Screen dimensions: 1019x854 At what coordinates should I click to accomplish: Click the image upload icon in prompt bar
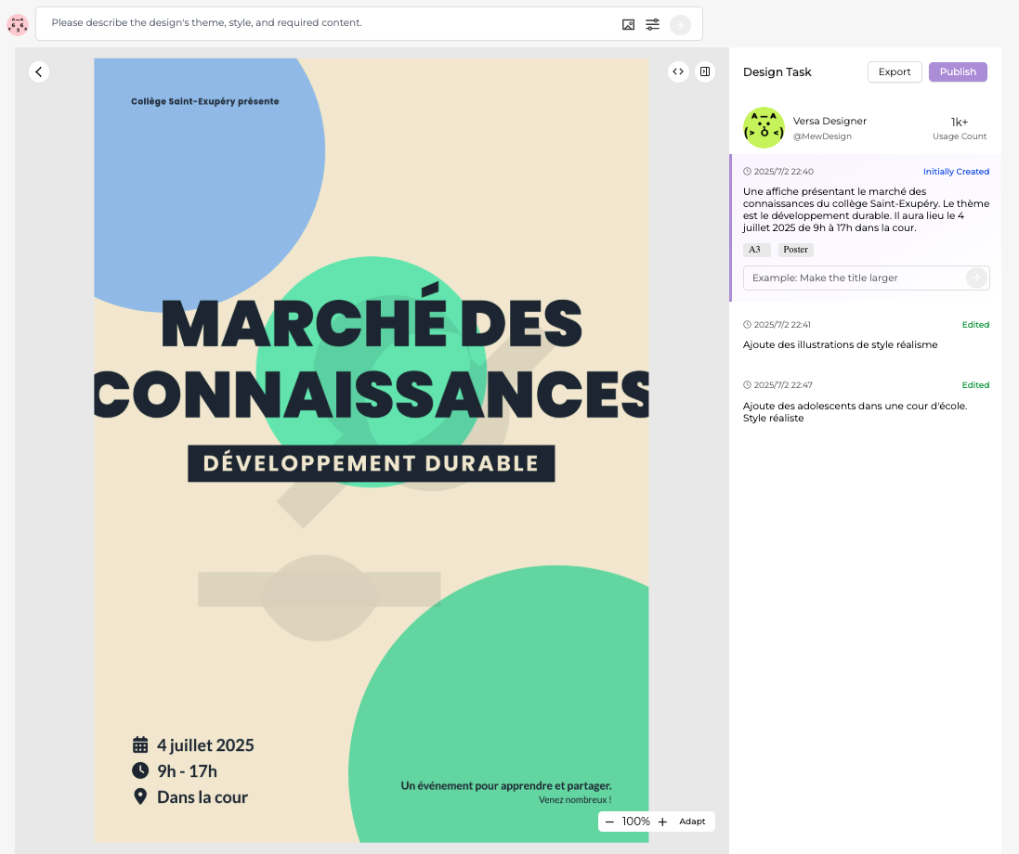pyautogui.click(x=629, y=24)
